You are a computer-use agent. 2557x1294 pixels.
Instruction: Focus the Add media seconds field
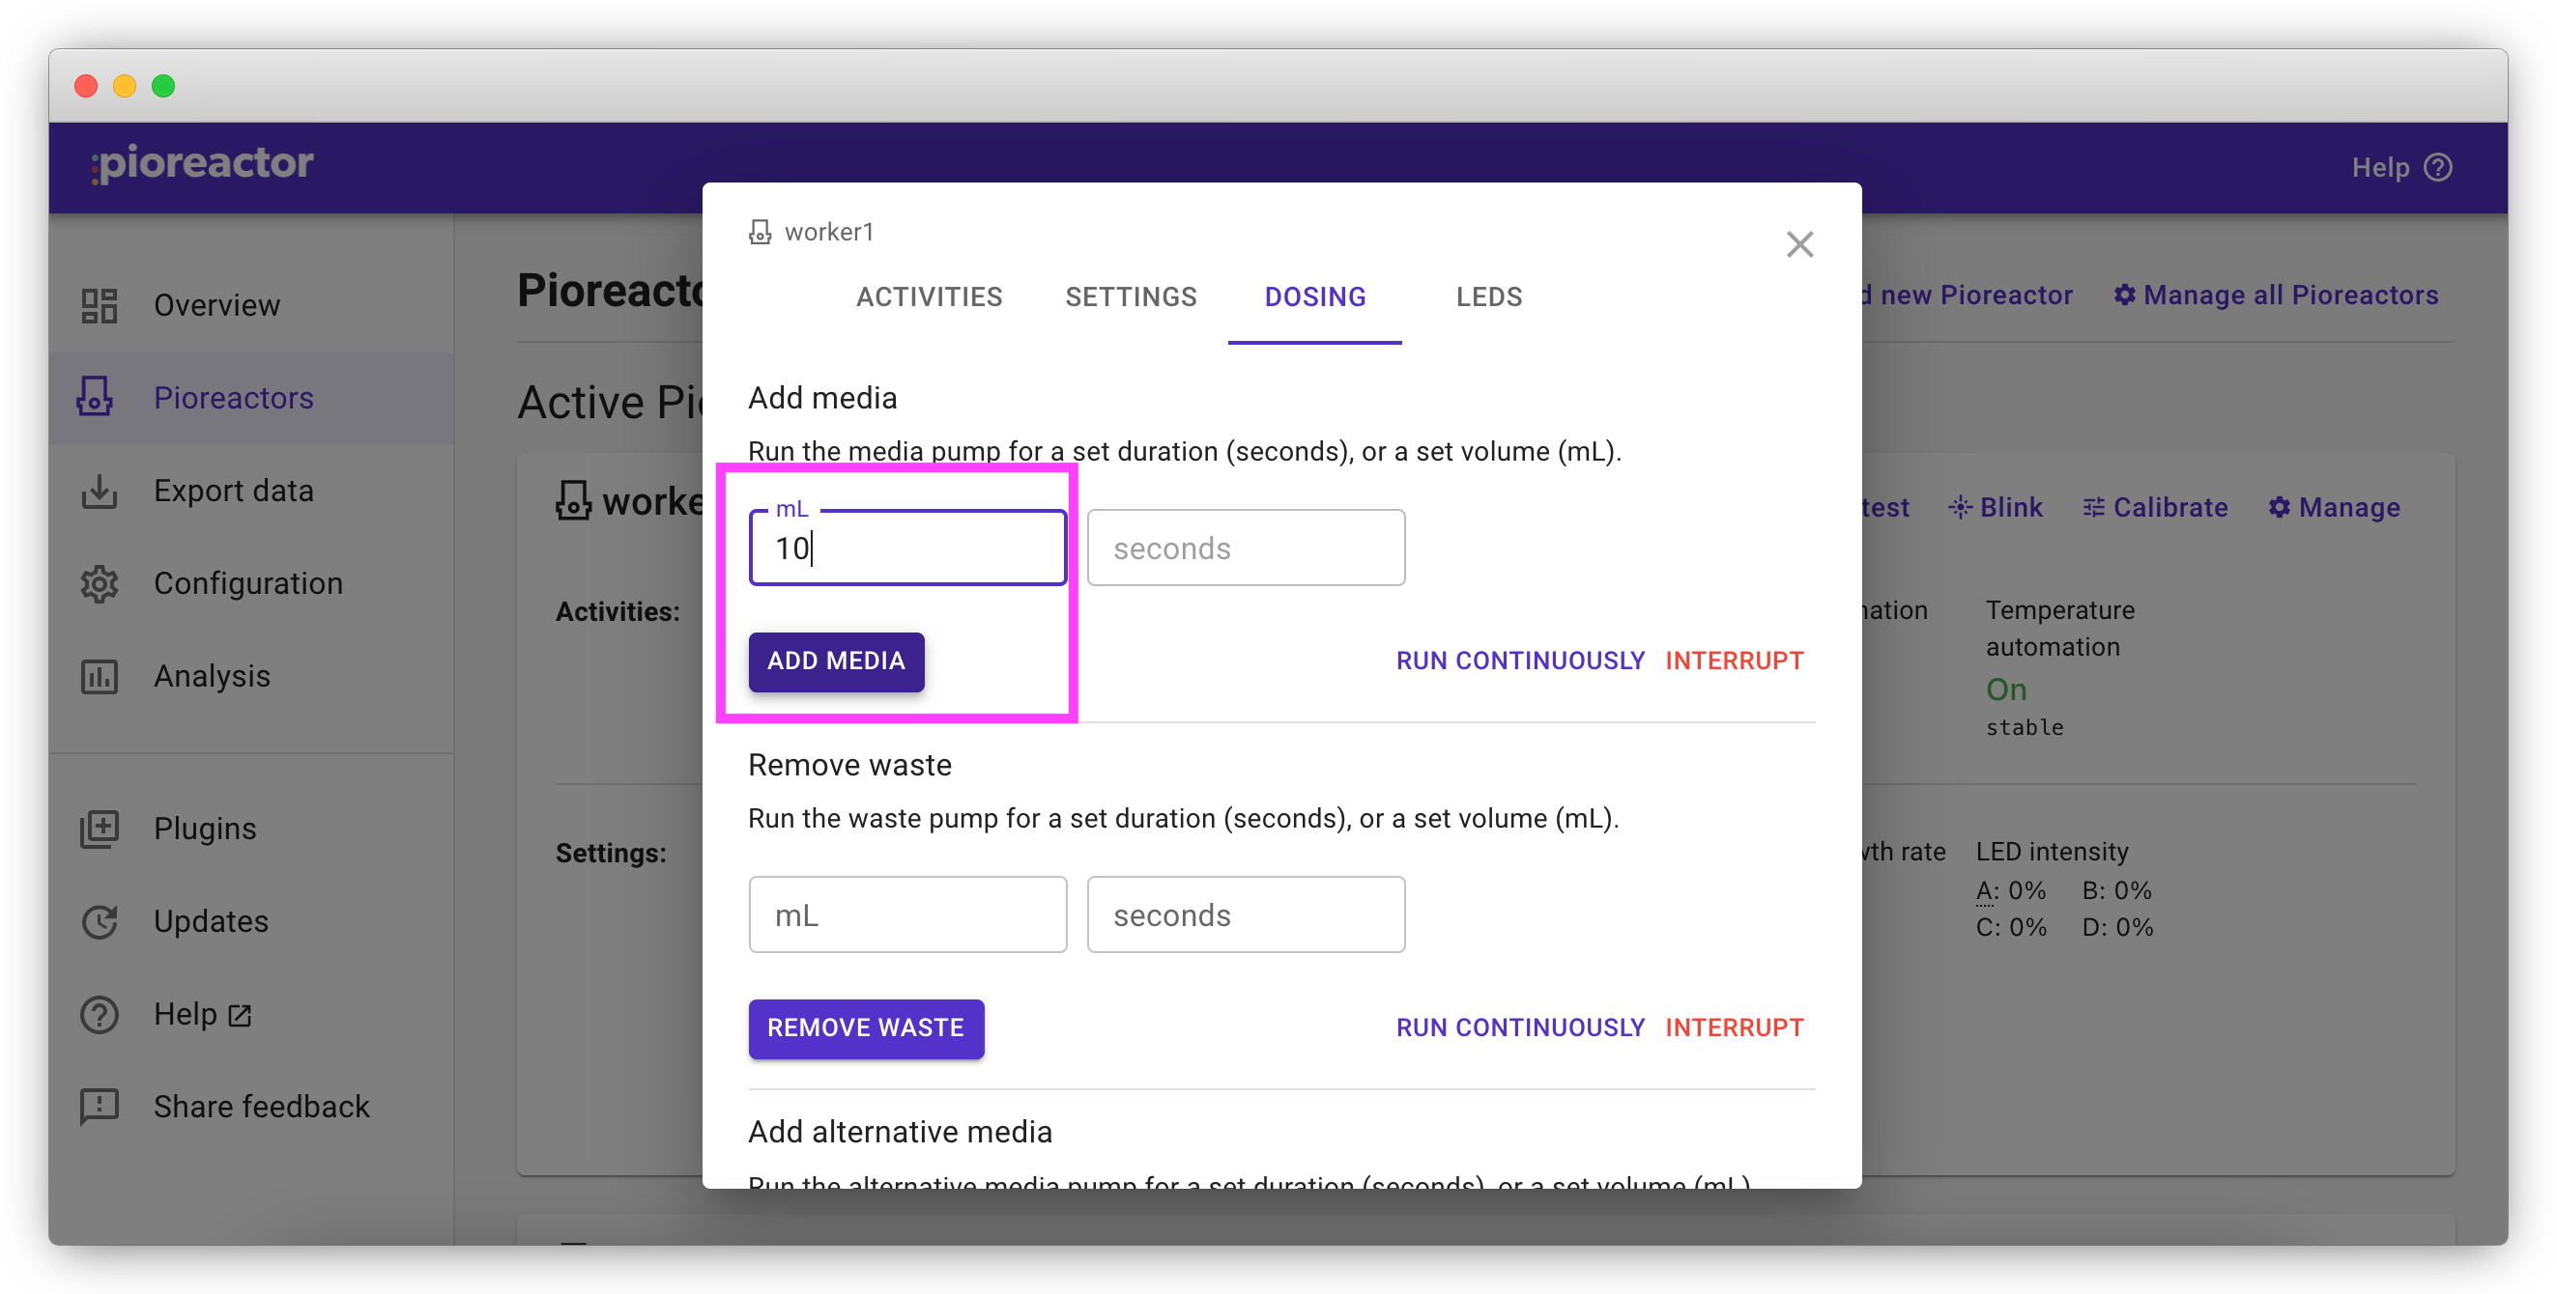[x=1246, y=548]
